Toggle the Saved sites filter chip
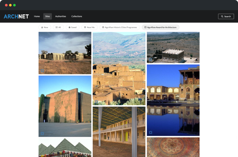The height and width of the screenshot is (157, 238). [x=72, y=28]
